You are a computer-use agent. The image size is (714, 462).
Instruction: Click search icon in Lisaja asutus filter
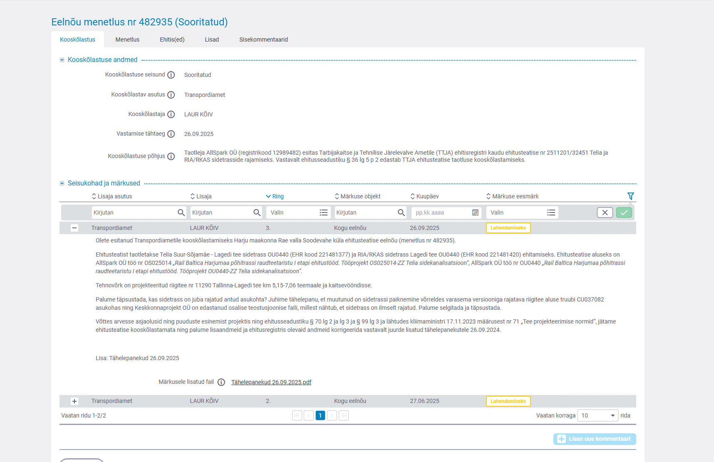coord(181,212)
